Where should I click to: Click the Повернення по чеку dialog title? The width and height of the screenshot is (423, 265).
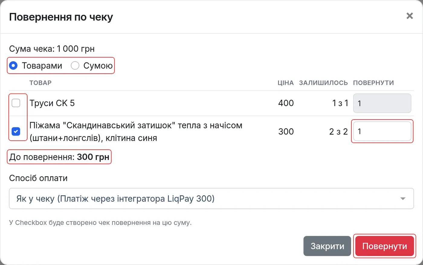tap(61, 17)
